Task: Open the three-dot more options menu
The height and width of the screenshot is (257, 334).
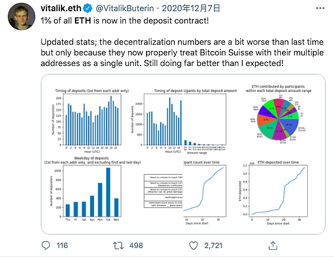Action: tap(320, 8)
